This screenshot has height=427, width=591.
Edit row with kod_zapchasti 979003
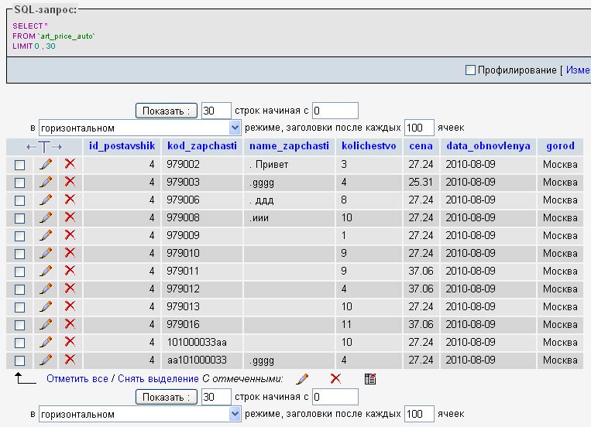46,182
